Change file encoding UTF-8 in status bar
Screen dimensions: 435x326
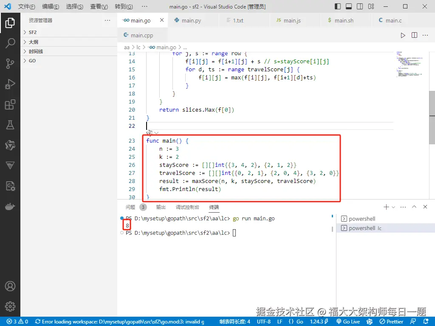pyautogui.click(x=263, y=322)
